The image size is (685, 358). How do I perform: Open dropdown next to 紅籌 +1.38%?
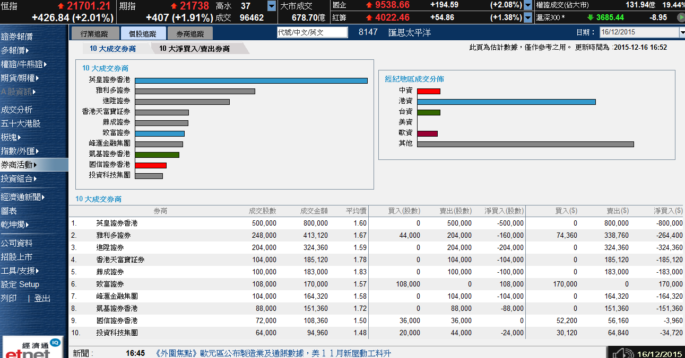tap(528, 17)
